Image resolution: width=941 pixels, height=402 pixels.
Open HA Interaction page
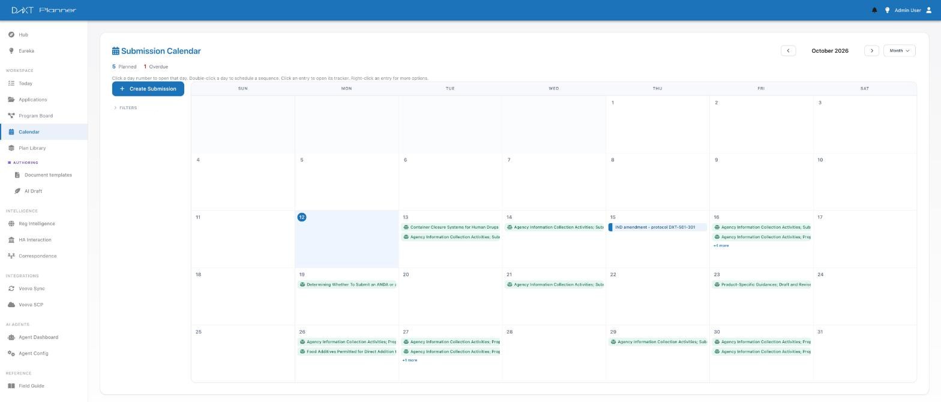[x=44, y=240]
